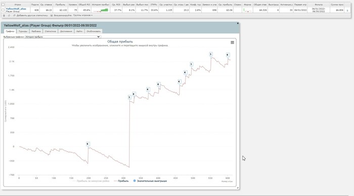The height and width of the screenshot is (196, 354).
Task: Sort by the Первая игра column header
Action: pos(300,5)
